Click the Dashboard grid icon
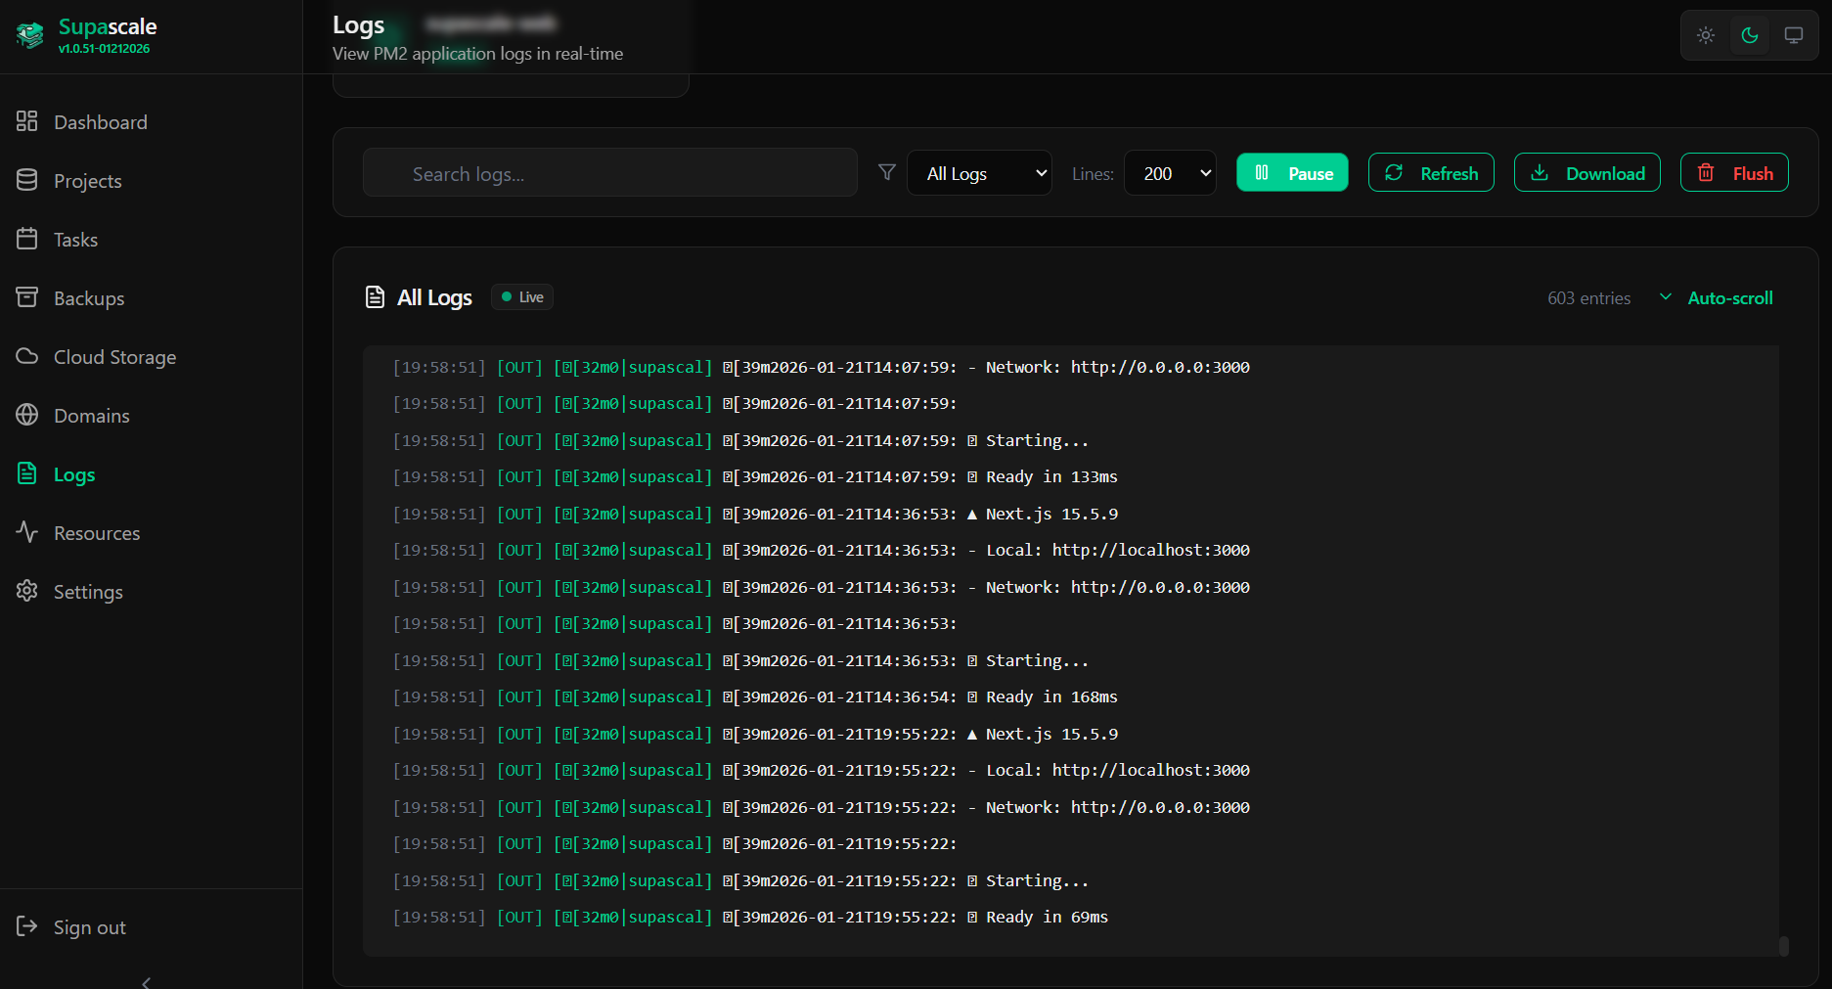Screen dimensions: 1832x989 (x=27, y=121)
